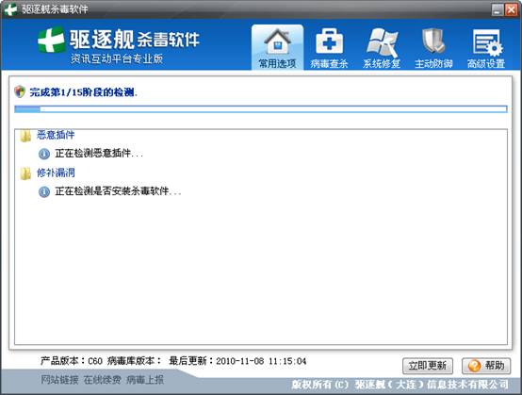
Task: Select the 修补漏洞 category heading
Action: [x=56, y=173]
